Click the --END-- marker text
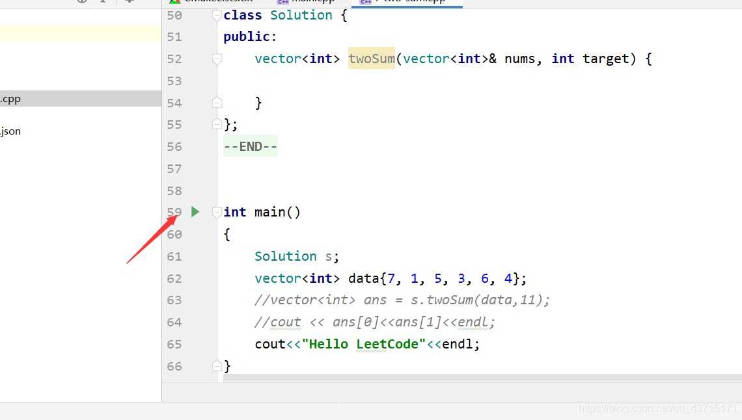The image size is (742, 420). pyautogui.click(x=251, y=146)
